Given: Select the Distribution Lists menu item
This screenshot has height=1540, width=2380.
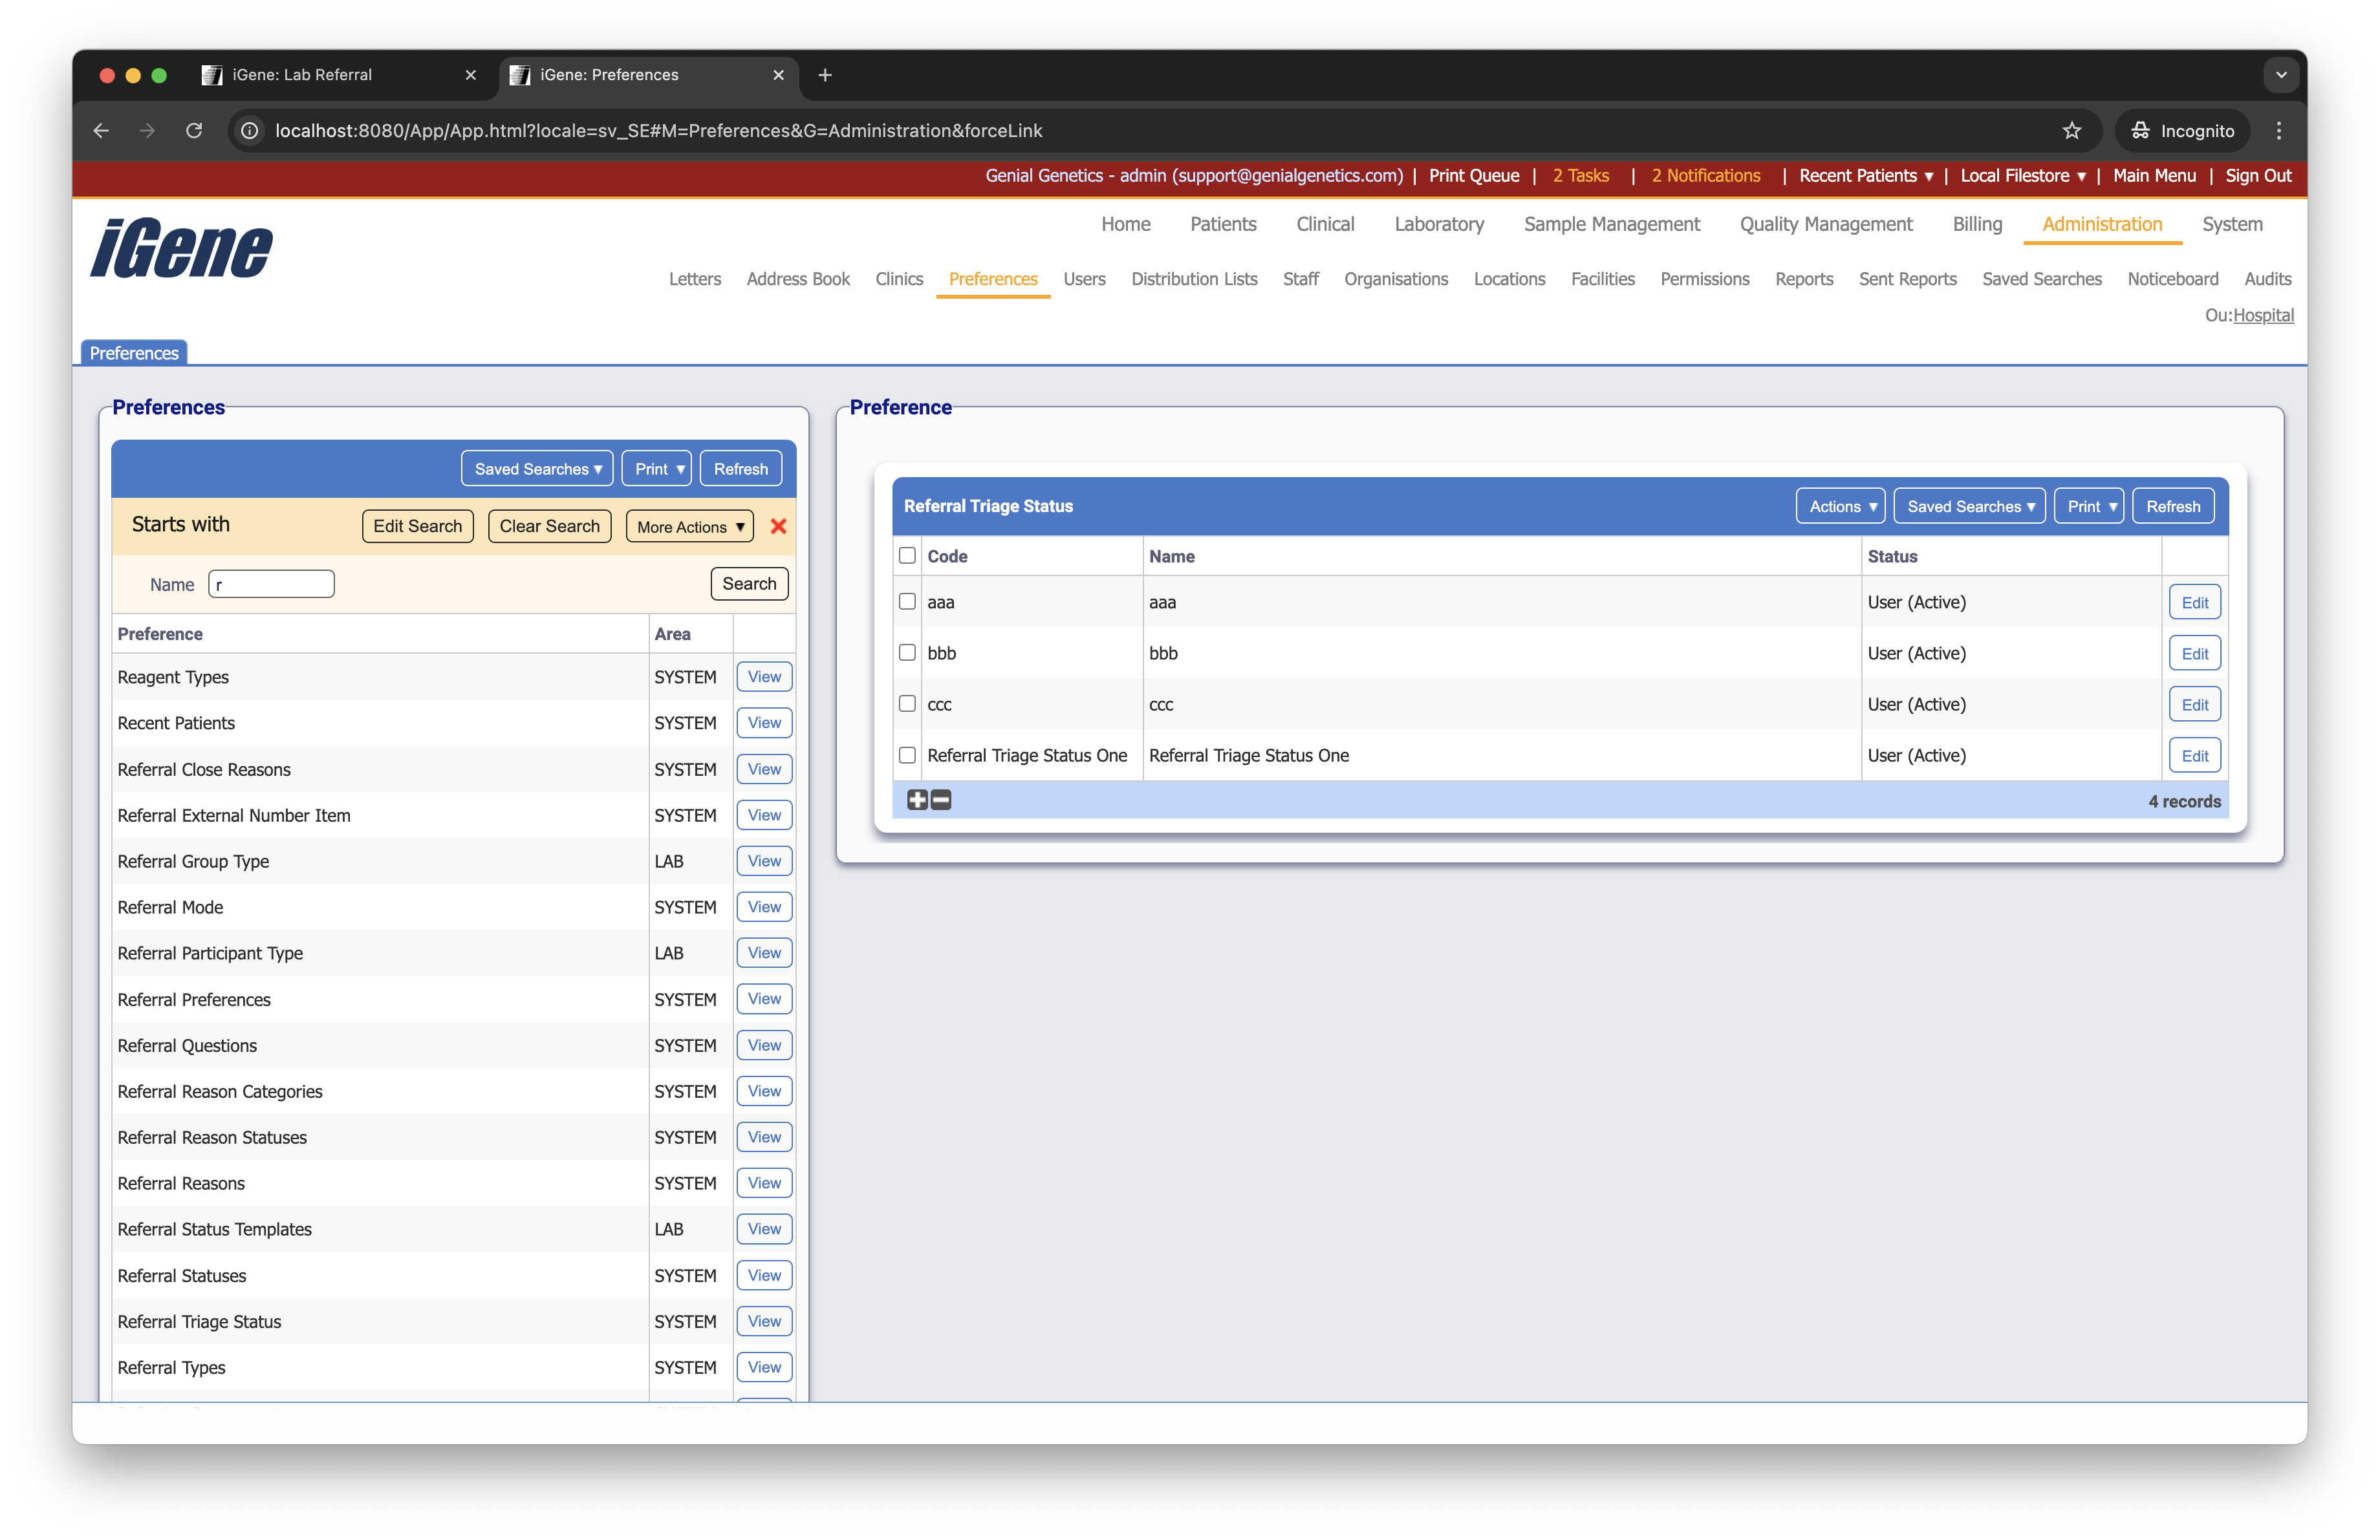Looking at the screenshot, I should point(1194,279).
